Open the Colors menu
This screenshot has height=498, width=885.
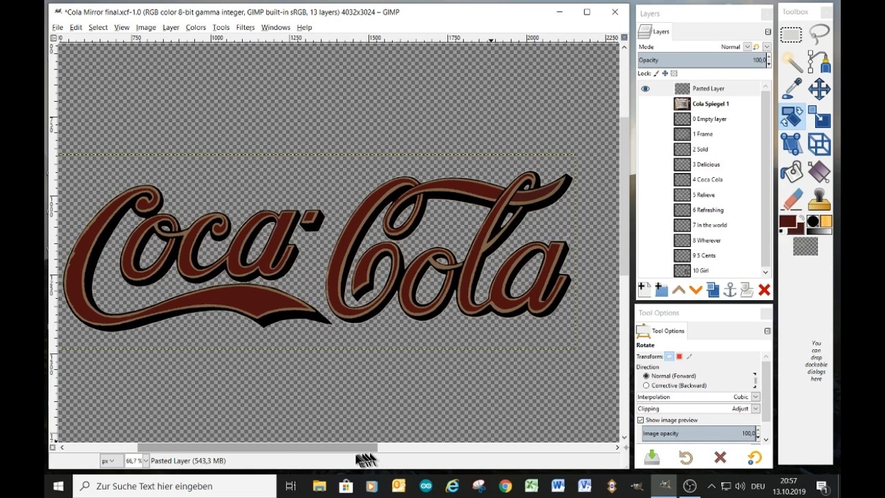[196, 28]
